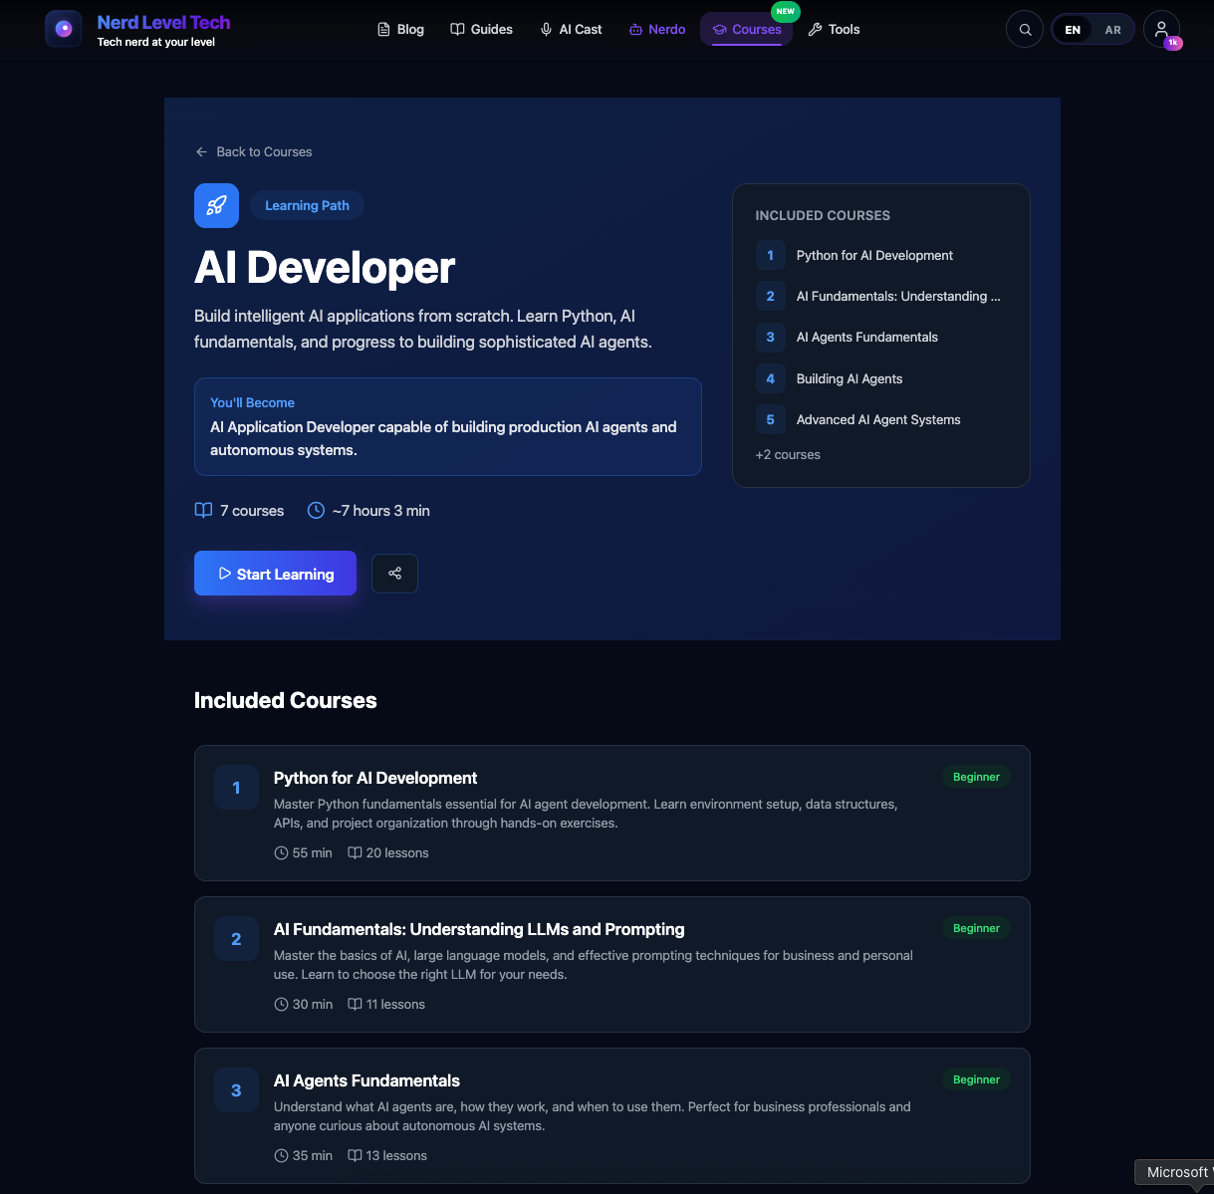The height and width of the screenshot is (1194, 1214).
Task: Open course 5 Advanced AI Agent Systems
Action: pos(877,419)
